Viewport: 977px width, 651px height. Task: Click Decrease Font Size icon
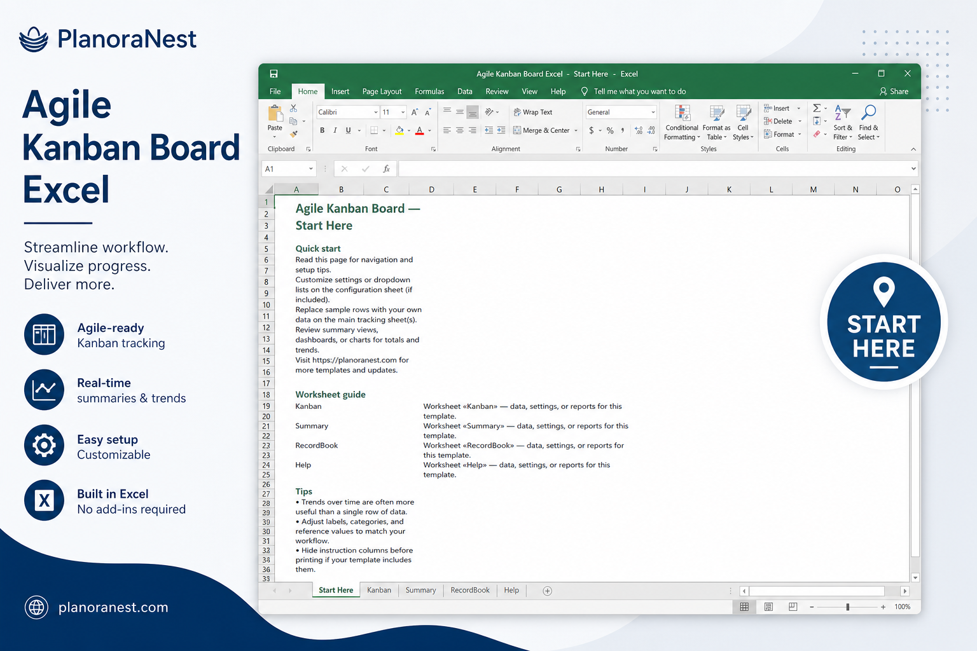(428, 112)
